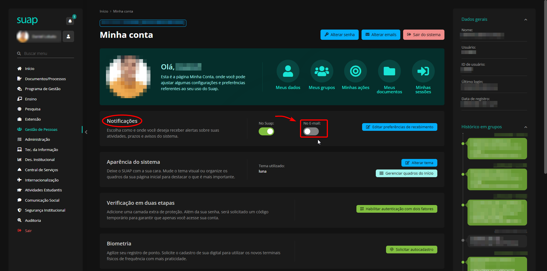
Task: Click Solicitar autocadastro button
Action: click(412, 250)
